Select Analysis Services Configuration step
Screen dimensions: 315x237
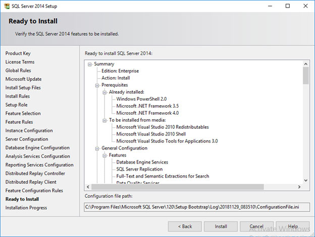click(x=38, y=156)
